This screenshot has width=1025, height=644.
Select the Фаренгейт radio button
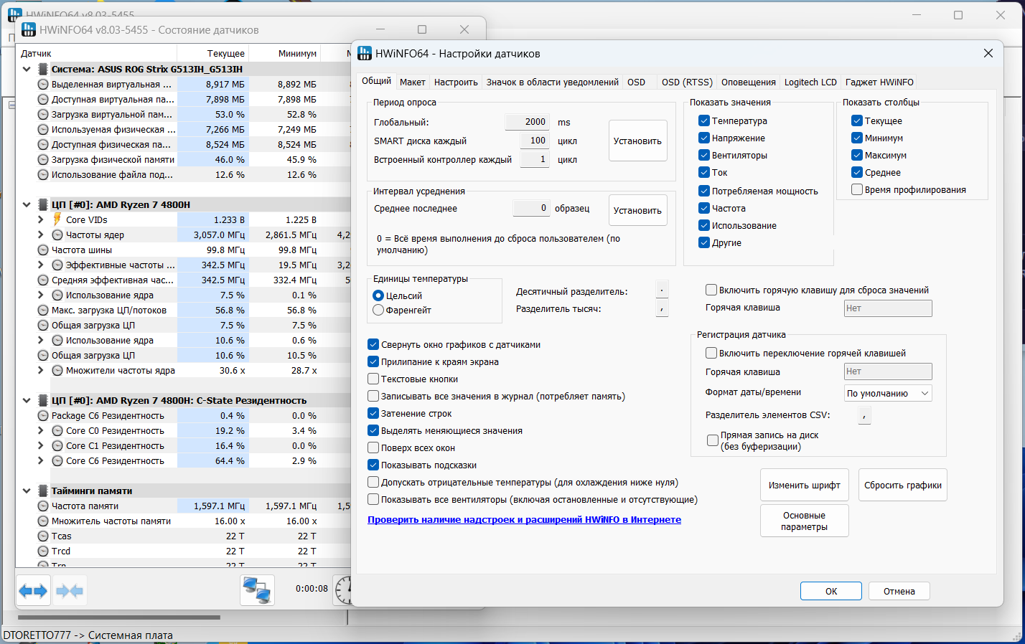point(378,310)
